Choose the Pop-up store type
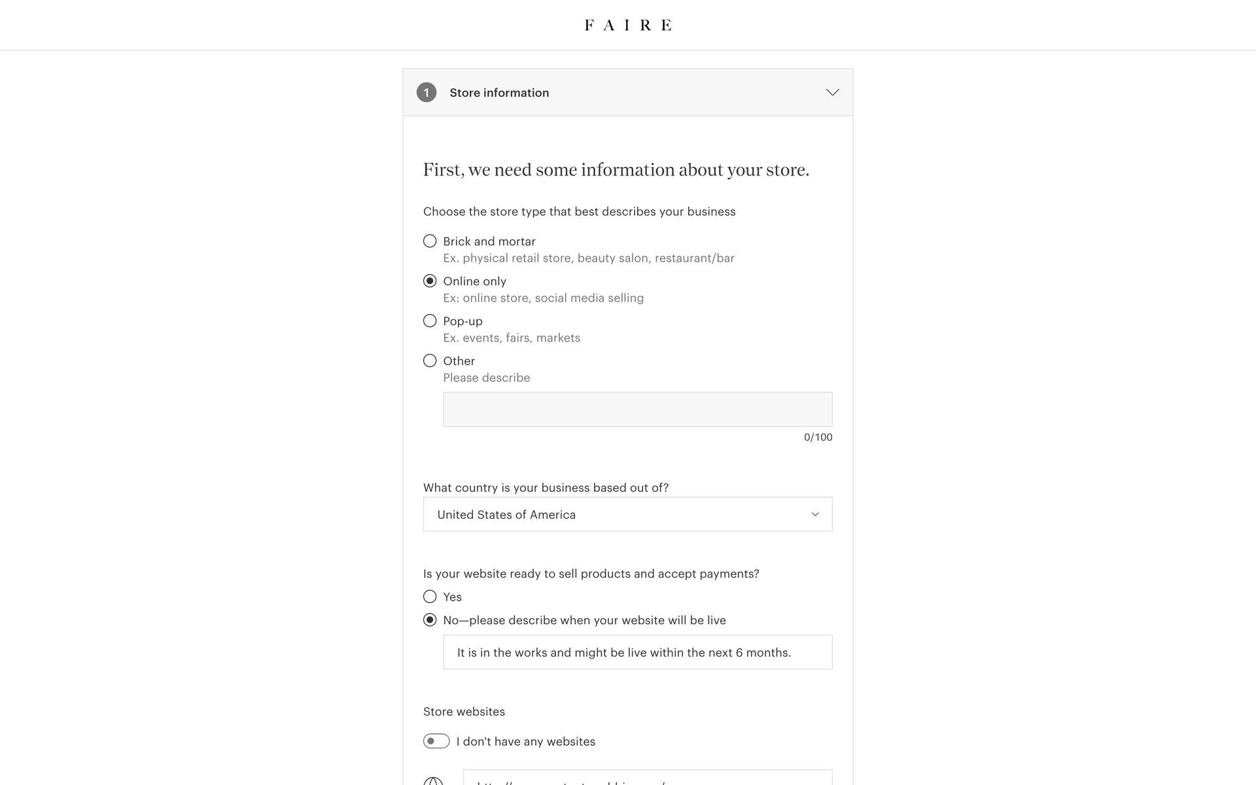 point(430,321)
